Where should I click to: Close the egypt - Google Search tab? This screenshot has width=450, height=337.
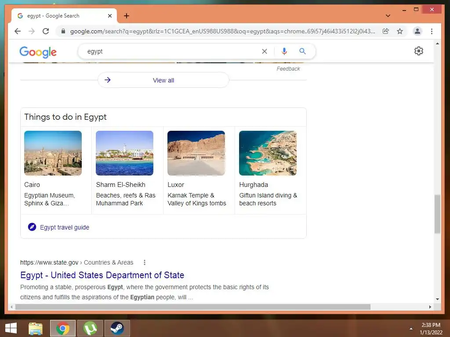tap(109, 16)
